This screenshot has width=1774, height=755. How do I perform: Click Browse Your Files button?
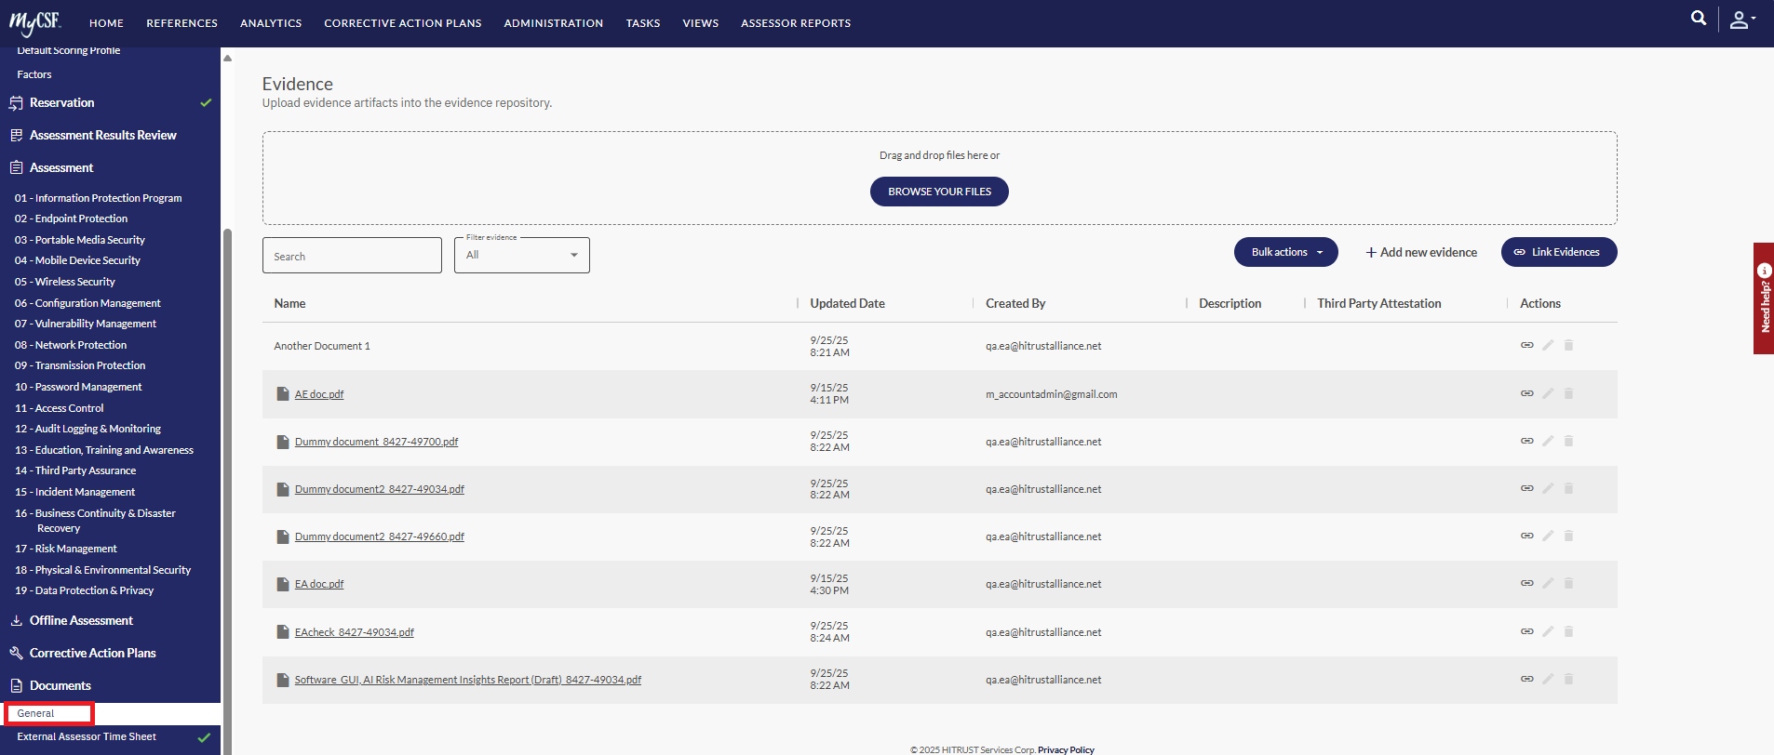pyautogui.click(x=939, y=192)
